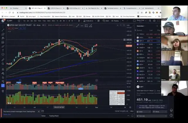Select AMZN row in the watchlist
188x123 pixels.
148,48
